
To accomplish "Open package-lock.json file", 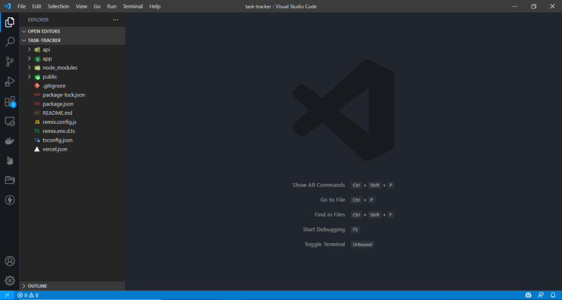I will 72,95.
